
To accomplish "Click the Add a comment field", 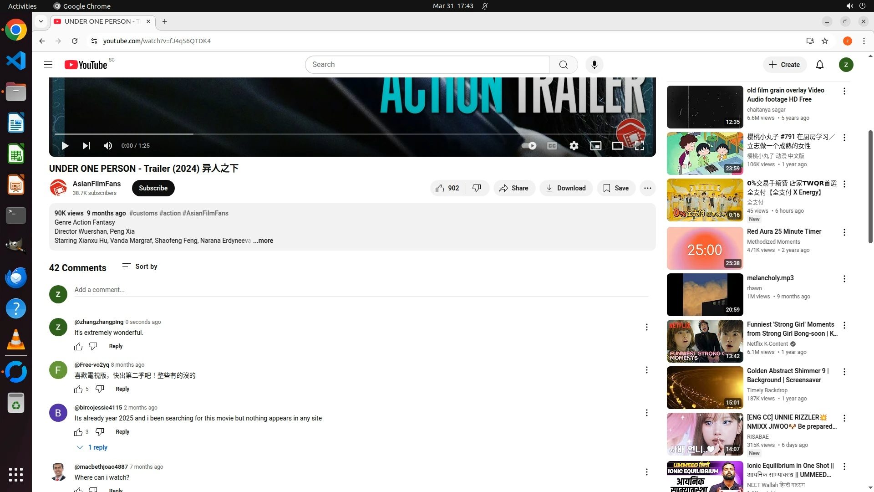I will tap(360, 290).
